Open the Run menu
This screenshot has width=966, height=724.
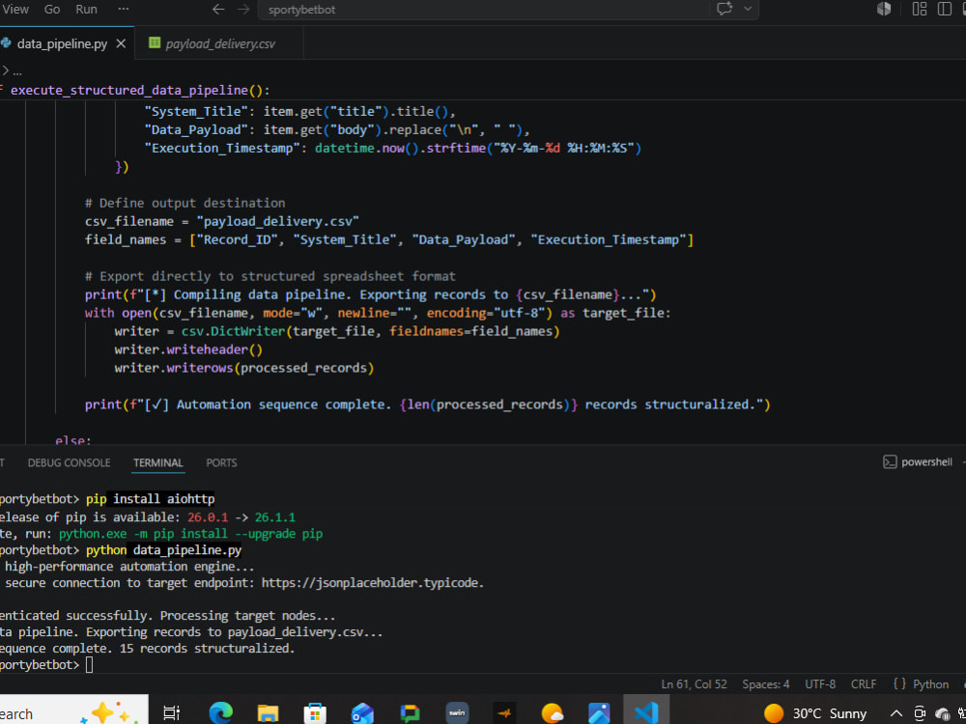86,10
